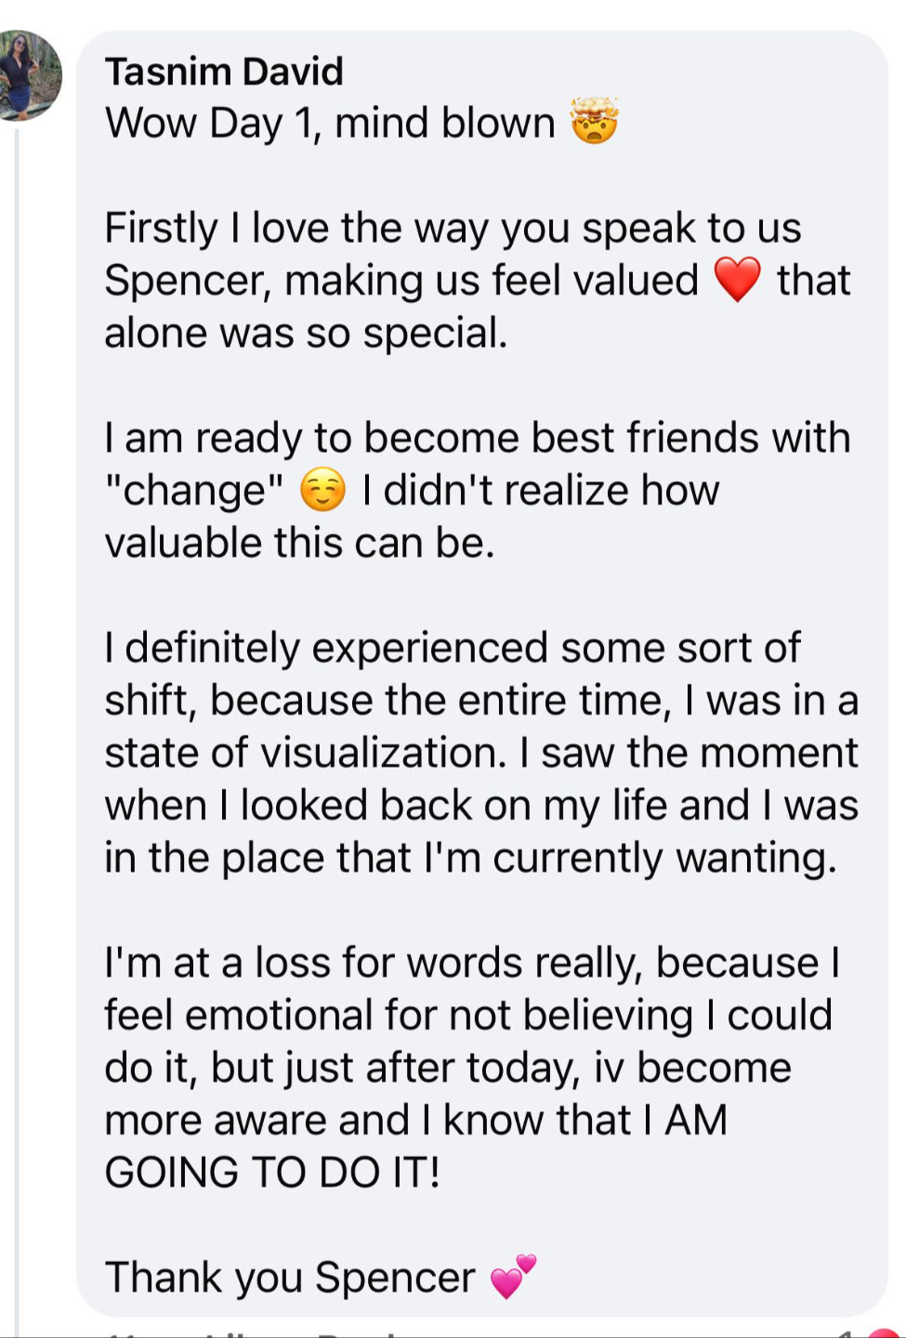Click the quoted word "change"
Screen dimensions: 906x1338
194,491
